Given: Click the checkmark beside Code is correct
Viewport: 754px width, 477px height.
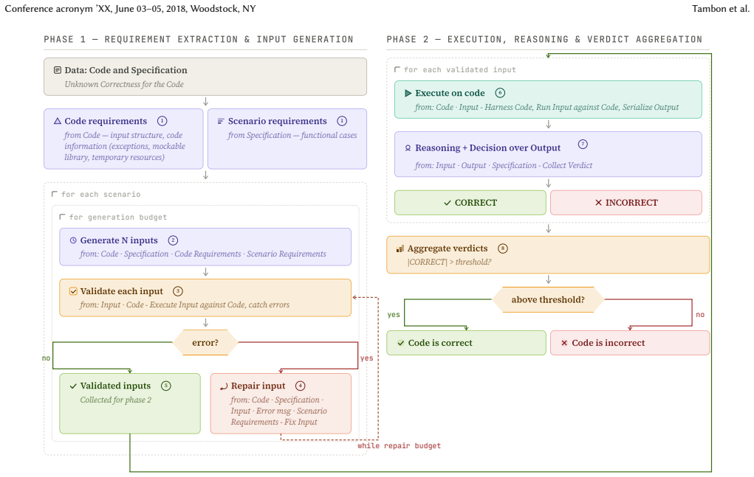Looking at the screenshot, I should point(400,343).
